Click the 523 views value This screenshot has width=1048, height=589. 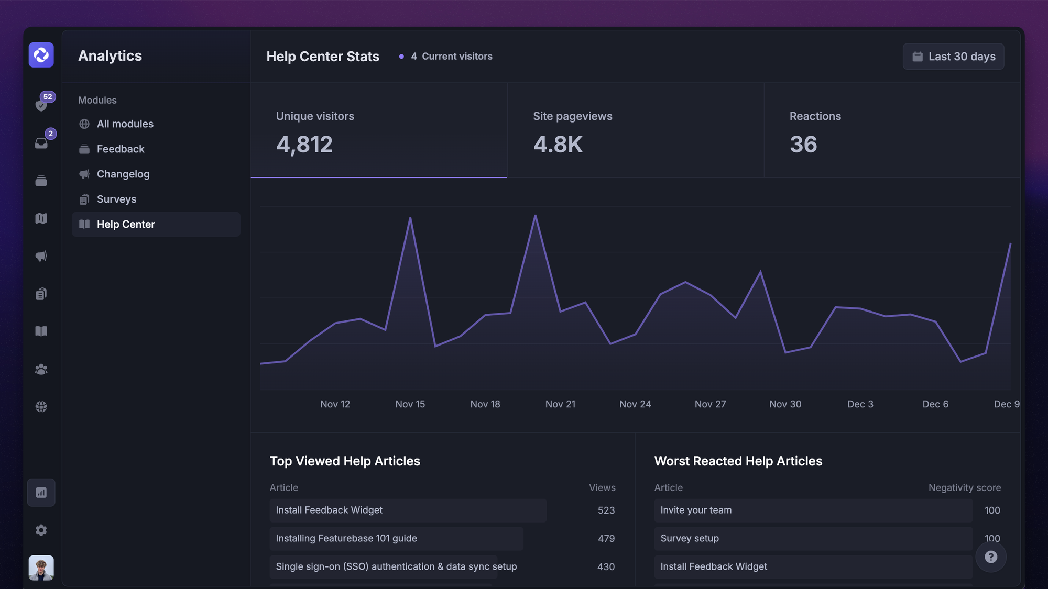[606, 510]
